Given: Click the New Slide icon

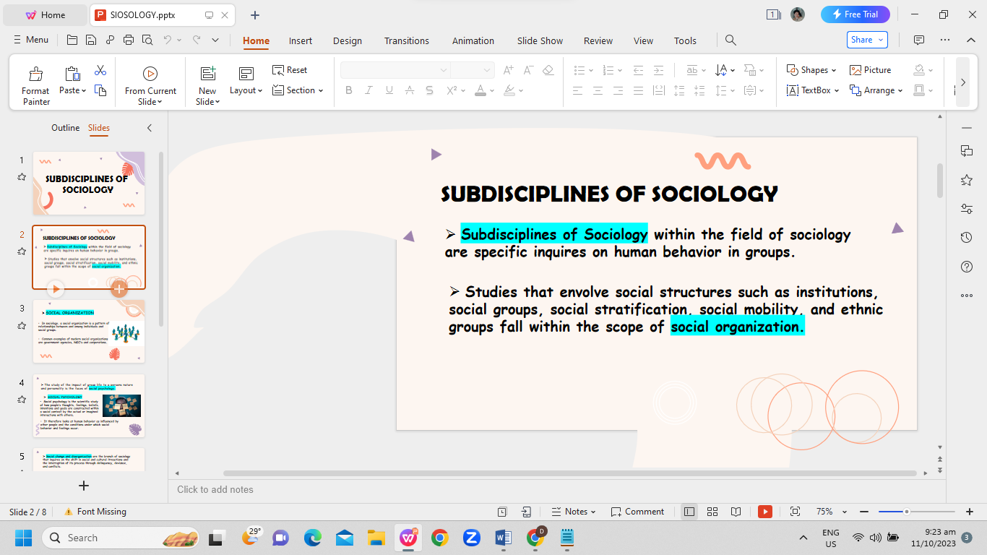Looking at the screenshot, I should pyautogui.click(x=208, y=73).
